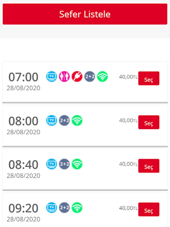Click the 2+2 seating icon on 07:00 trip
Viewport: 170px width, 227px height.
(90, 76)
